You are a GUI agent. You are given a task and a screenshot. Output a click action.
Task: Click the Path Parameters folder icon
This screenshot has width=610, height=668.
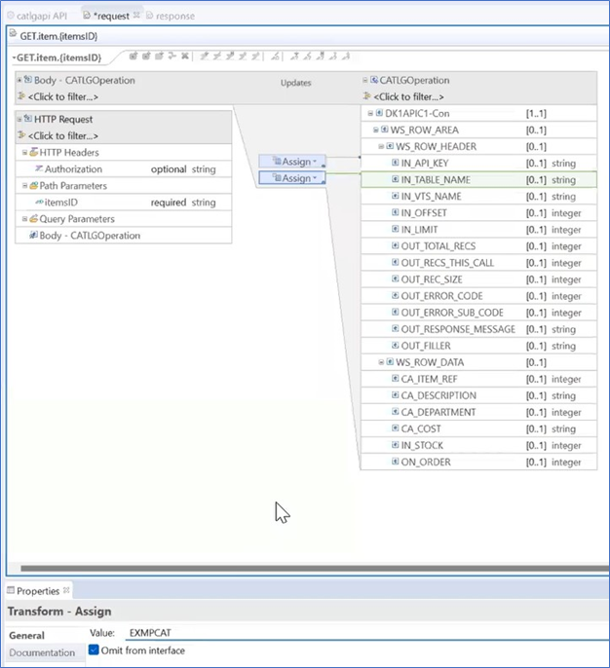[34, 185]
